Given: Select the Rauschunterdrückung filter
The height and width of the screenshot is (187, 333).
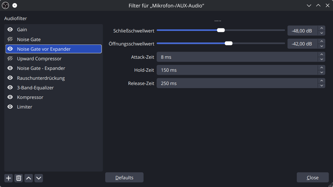Looking at the screenshot, I should (54, 78).
